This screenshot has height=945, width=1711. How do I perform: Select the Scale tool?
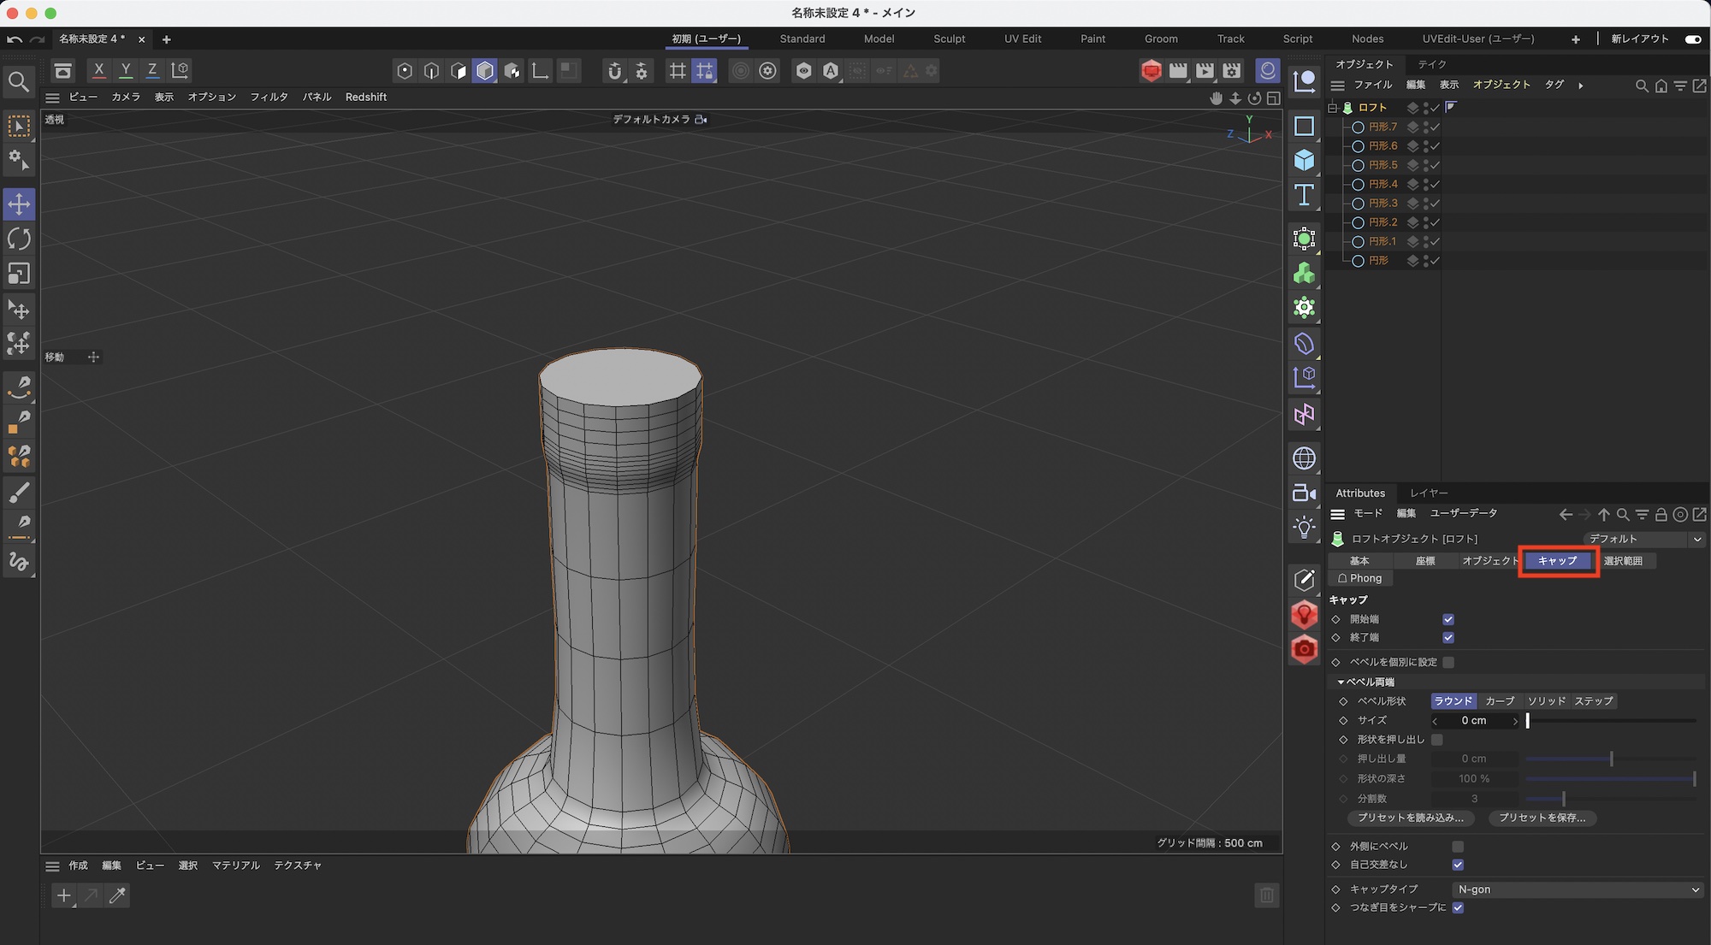click(x=19, y=274)
